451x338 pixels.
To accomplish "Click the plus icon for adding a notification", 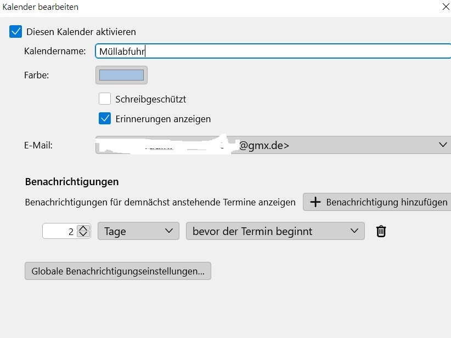I will (315, 202).
